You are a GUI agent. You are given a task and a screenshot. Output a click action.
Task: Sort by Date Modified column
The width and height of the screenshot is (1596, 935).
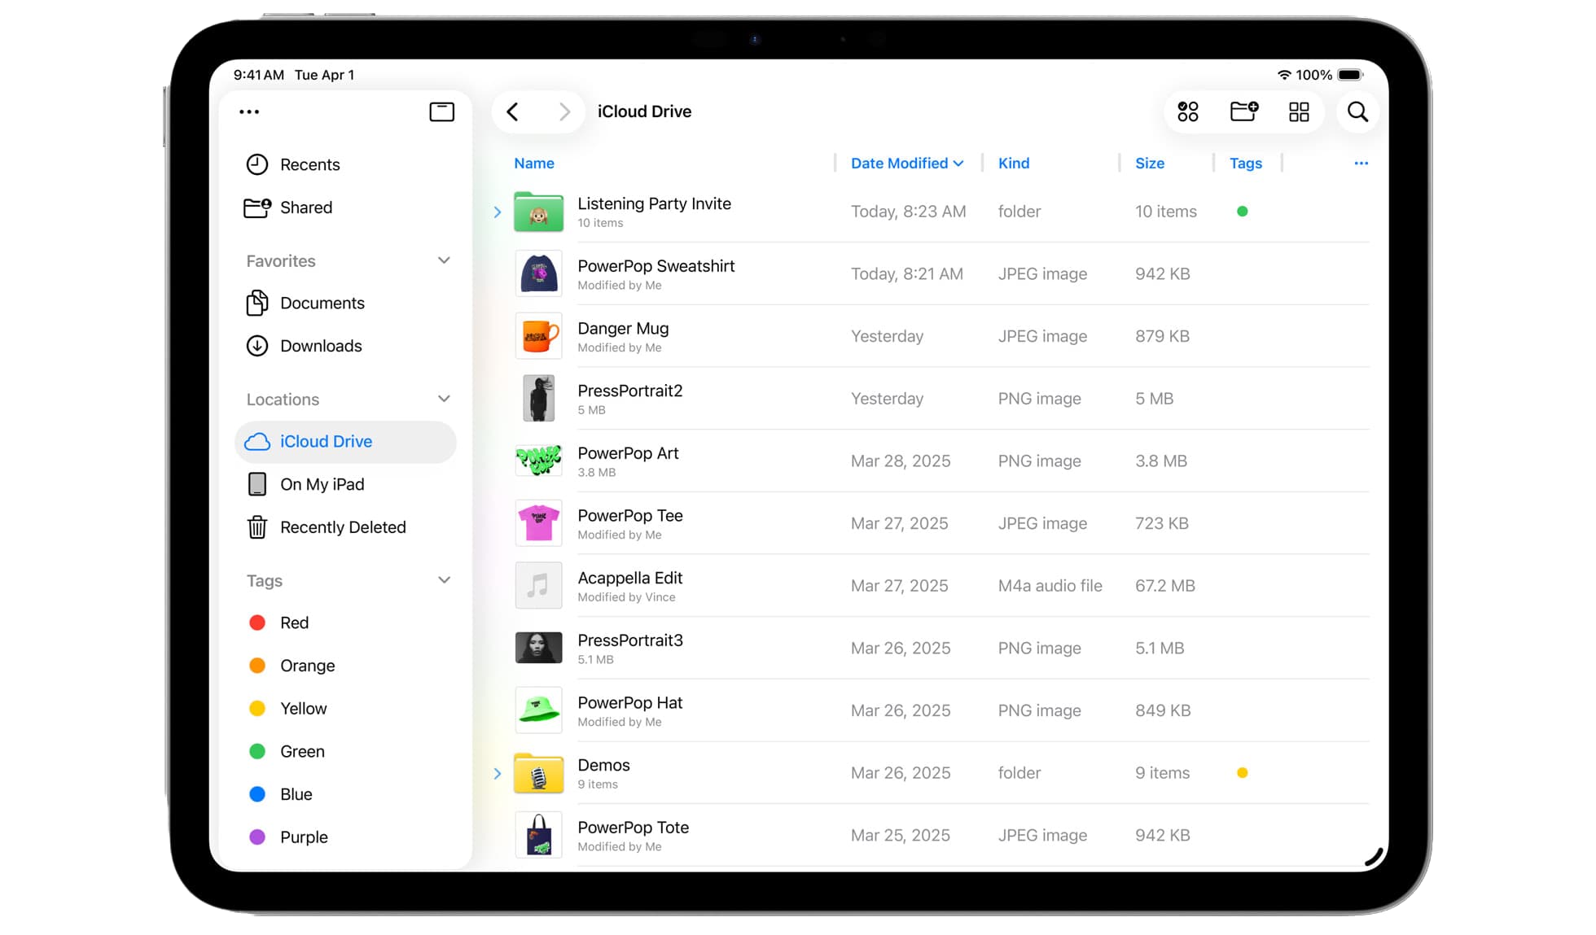(x=907, y=163)
